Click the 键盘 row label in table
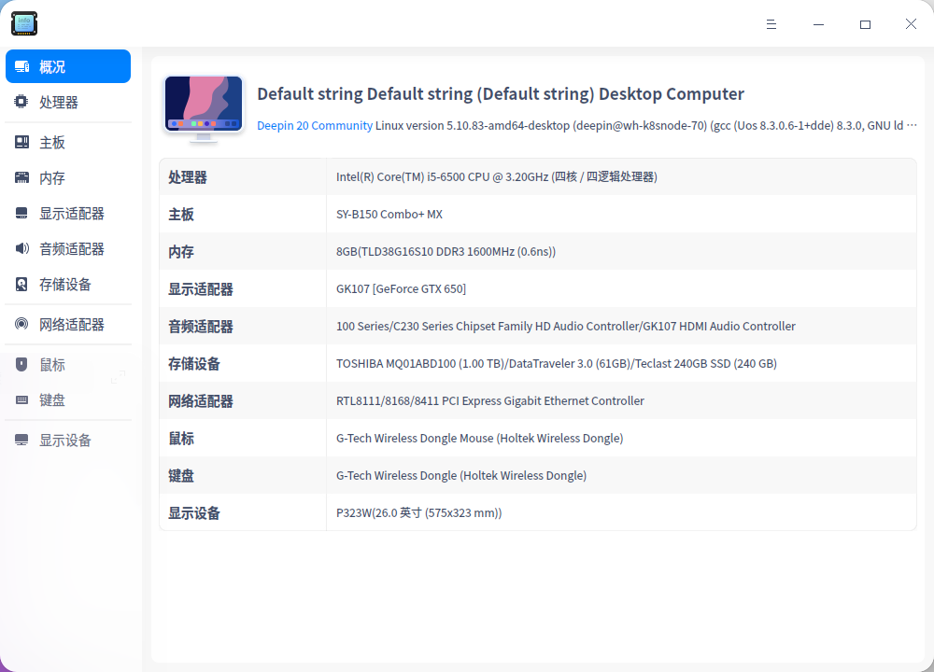Viewport: 934px width, 672px height. coord(181,476)
